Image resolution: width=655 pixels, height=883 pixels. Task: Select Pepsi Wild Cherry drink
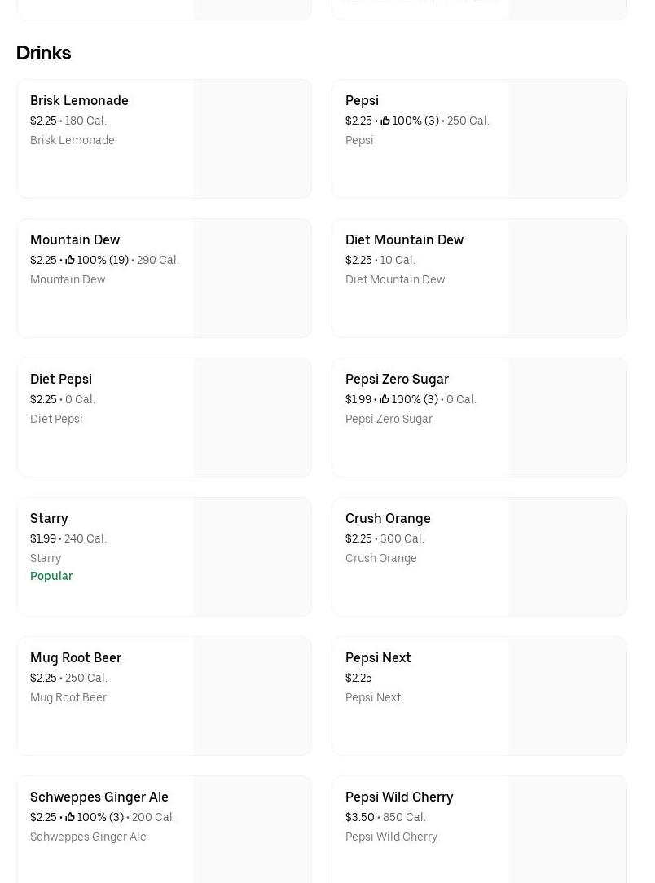399,797
